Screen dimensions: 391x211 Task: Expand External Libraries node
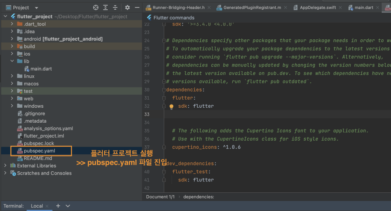(x=6, y=166)
